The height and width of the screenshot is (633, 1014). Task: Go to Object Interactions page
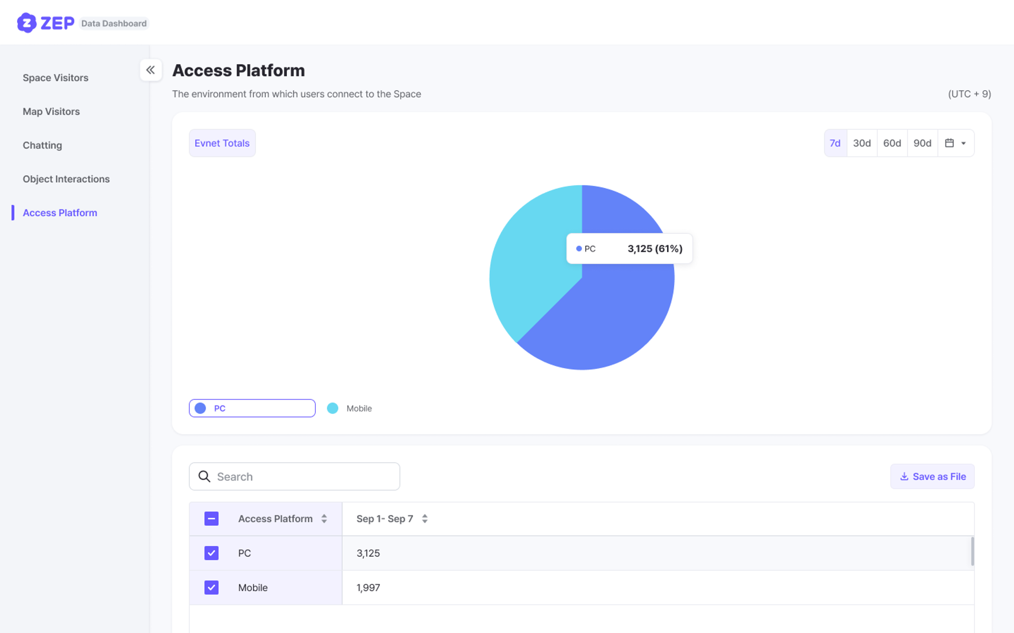pyautogui.click(x=66, y=179)
